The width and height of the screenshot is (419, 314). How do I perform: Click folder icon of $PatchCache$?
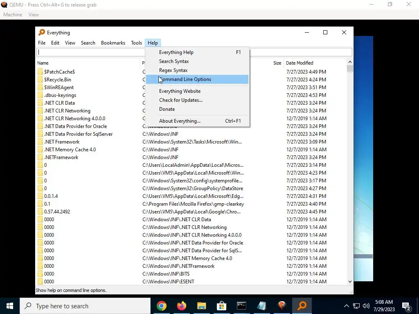(40, 72)
